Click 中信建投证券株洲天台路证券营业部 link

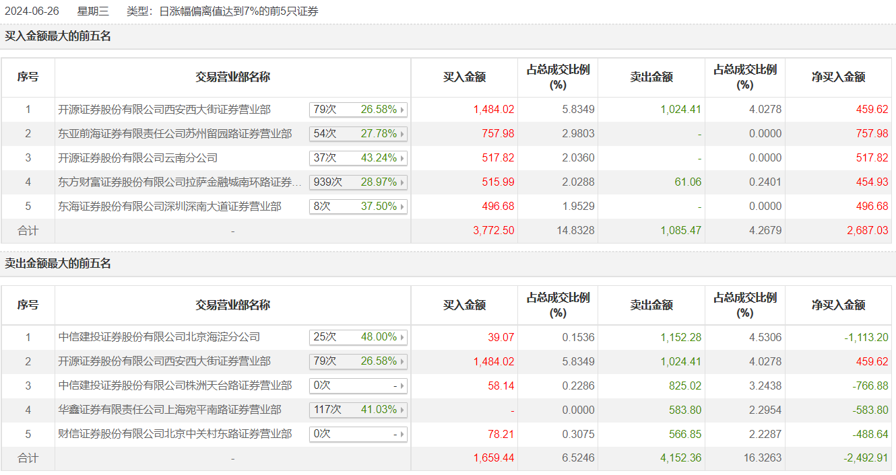pyautogui.click(x=175, y=386)
